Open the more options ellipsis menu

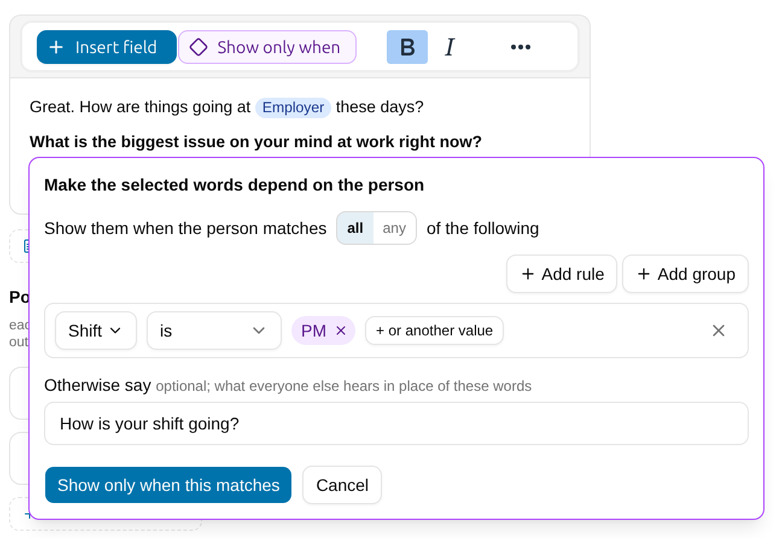click(521, 47)
